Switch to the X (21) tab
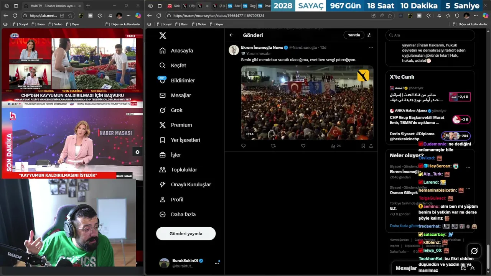 [x=219, y=6]
